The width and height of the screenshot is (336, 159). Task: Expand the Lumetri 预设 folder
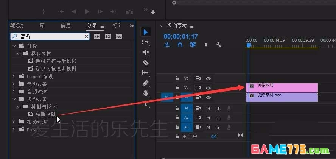[14, 76]
